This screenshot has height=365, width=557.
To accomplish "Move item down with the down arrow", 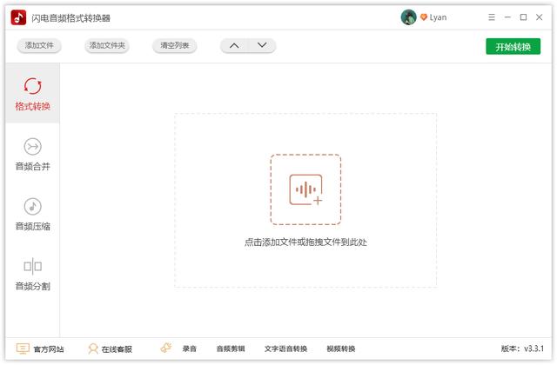I will [x=262, y=45].
